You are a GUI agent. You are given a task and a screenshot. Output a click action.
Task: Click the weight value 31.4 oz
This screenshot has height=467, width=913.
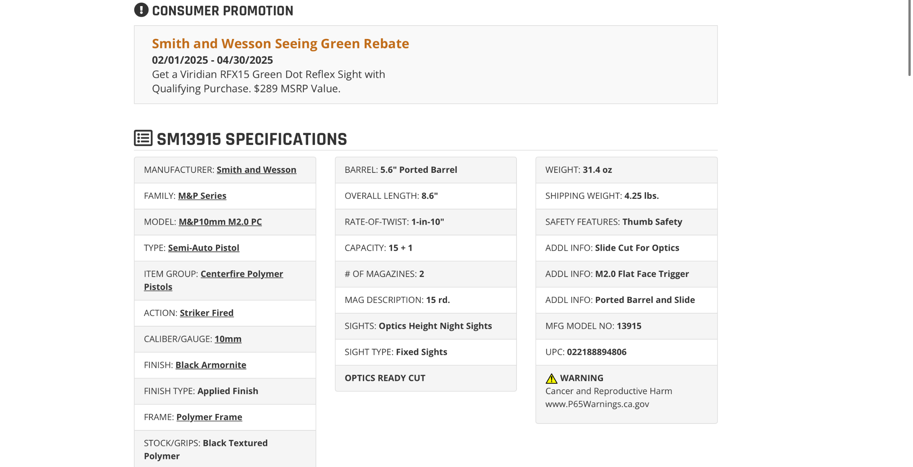pos(597,170)
